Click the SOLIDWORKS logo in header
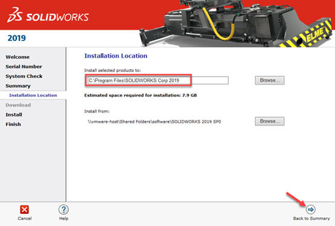The width and height of the screenshot is (335, 226). coord(48,15)
